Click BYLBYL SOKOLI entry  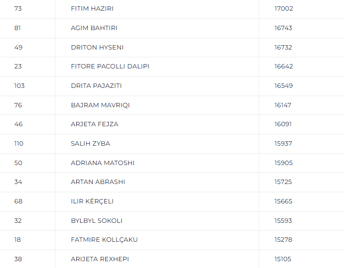point(97,220)
